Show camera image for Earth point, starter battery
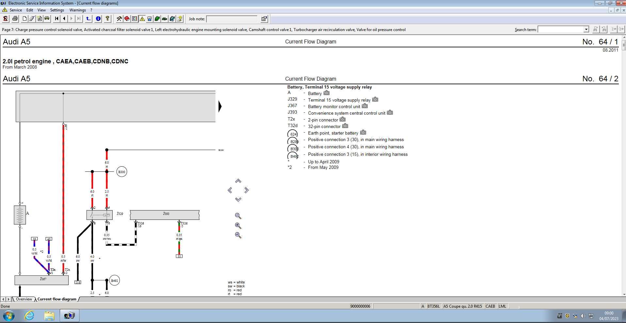 363,132
